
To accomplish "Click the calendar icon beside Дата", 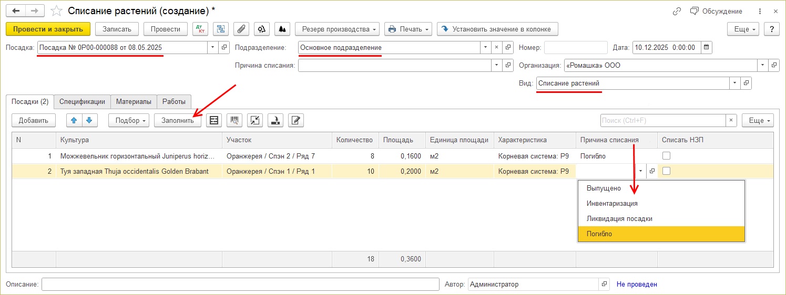I will (x=707, y=47).
